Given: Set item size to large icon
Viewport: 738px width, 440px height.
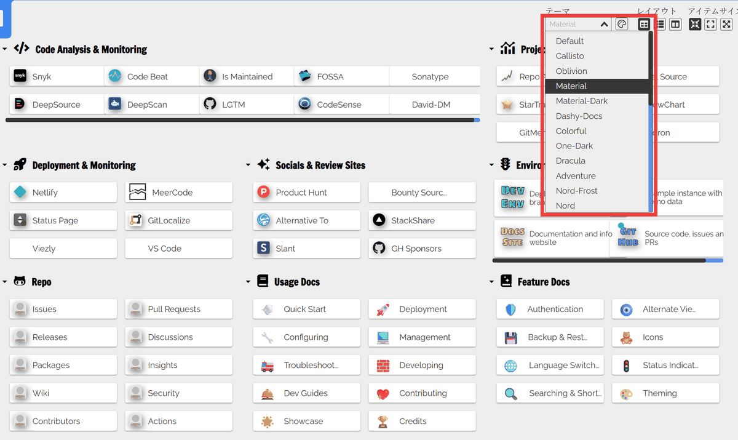Looking at the screenshot, I should pos(726,25).
